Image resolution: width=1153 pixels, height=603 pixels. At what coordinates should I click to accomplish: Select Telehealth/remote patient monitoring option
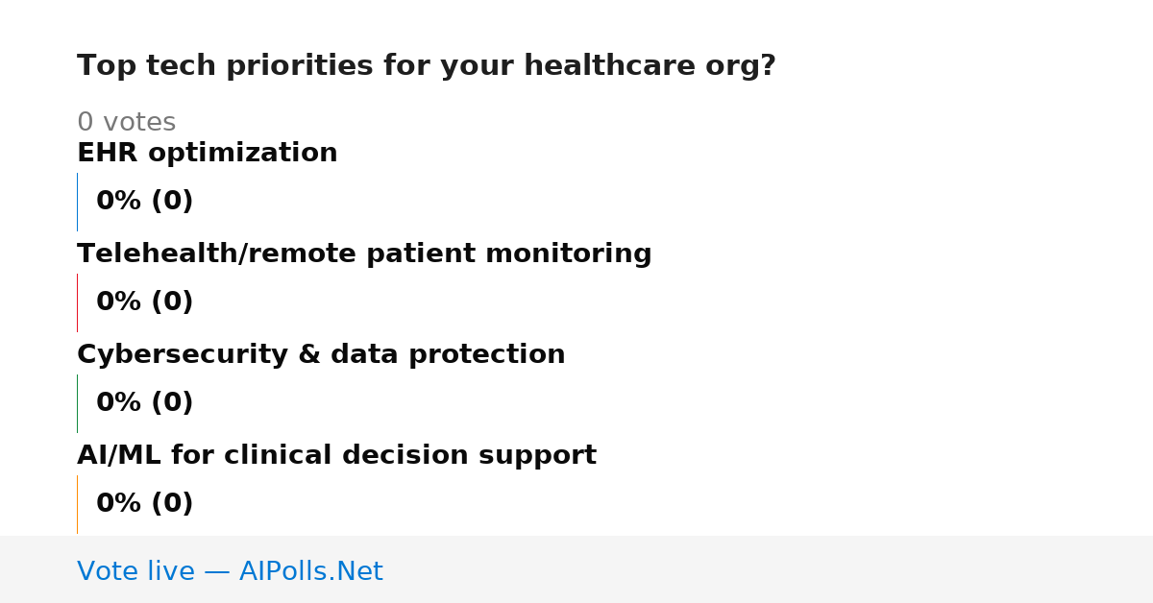pyautogui.click(x=364, y=254)
